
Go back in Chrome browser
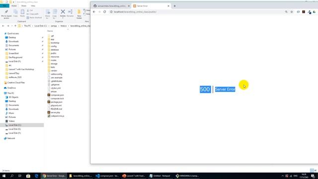point(94,12)
